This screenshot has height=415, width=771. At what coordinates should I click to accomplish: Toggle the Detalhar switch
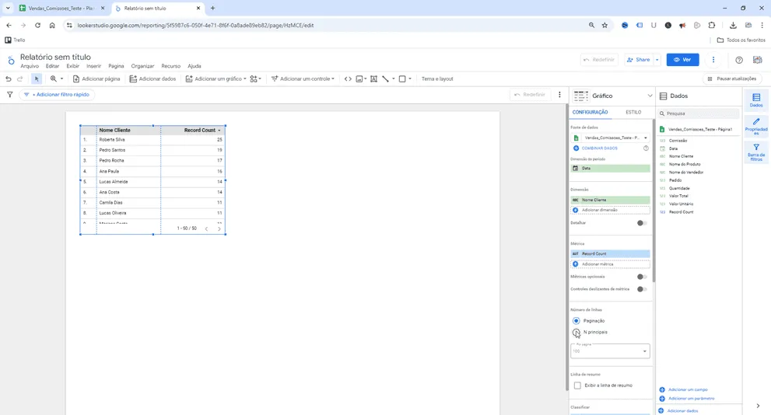click(x=642, y=223)
